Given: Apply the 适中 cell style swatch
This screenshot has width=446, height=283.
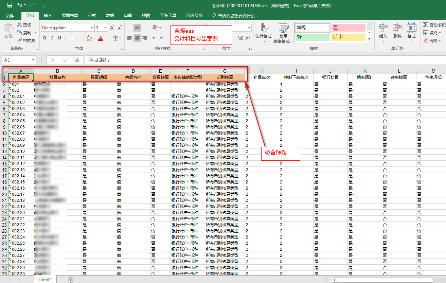Looking at the screenshot, I should coord(348,37).
